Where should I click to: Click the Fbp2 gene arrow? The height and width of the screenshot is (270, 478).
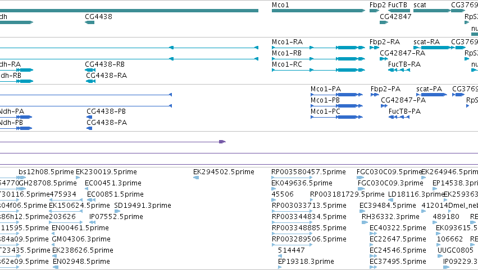(374, 11)
